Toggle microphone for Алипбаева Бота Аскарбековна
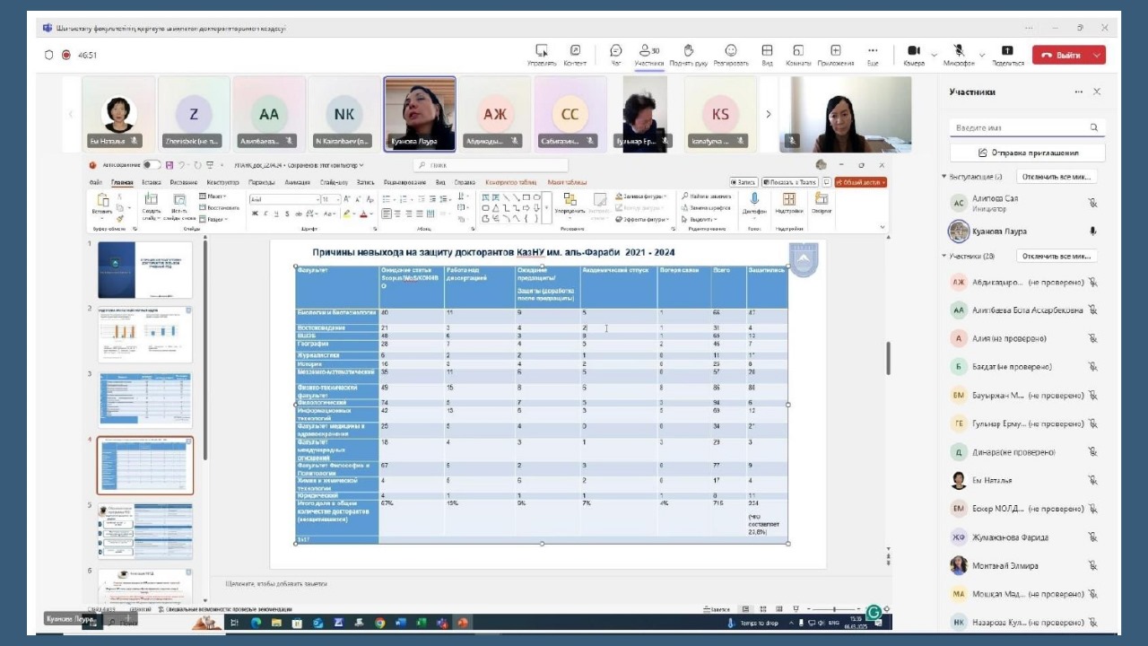The height and width of the screenshot is (646, 1148). click(x=1093, y=310)
